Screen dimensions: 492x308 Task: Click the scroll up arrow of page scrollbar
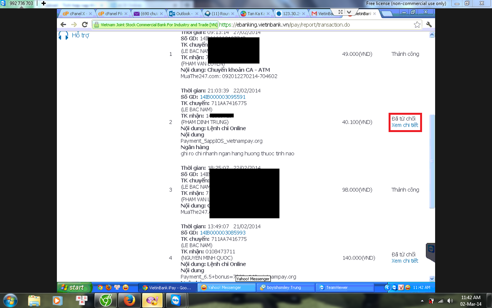pyautogui.click(x=432, y=35)
